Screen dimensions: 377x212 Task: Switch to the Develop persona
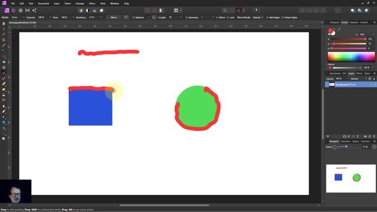[x=21, y=11]
